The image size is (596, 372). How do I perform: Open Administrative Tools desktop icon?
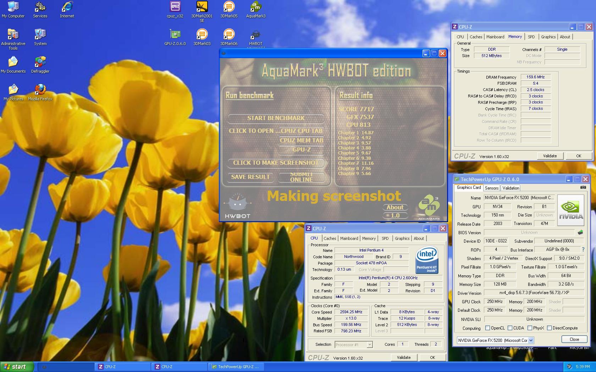tap(13, 39)
